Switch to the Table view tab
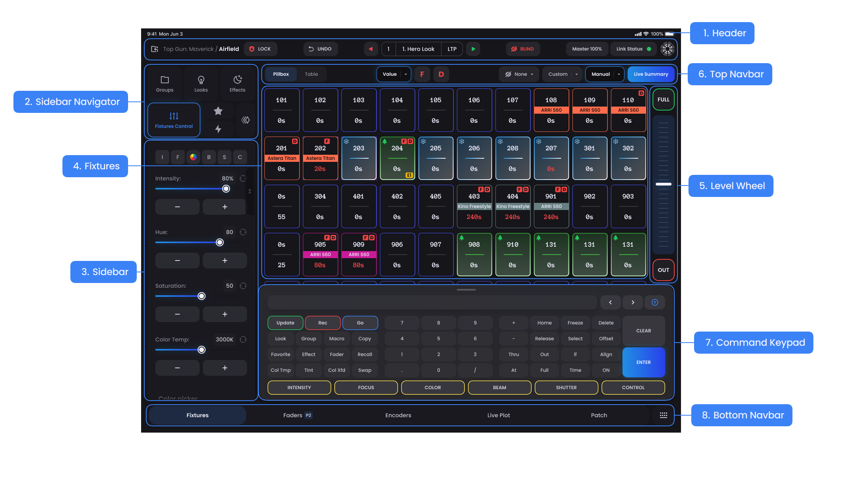847x478 pixels. click(311, 74)
